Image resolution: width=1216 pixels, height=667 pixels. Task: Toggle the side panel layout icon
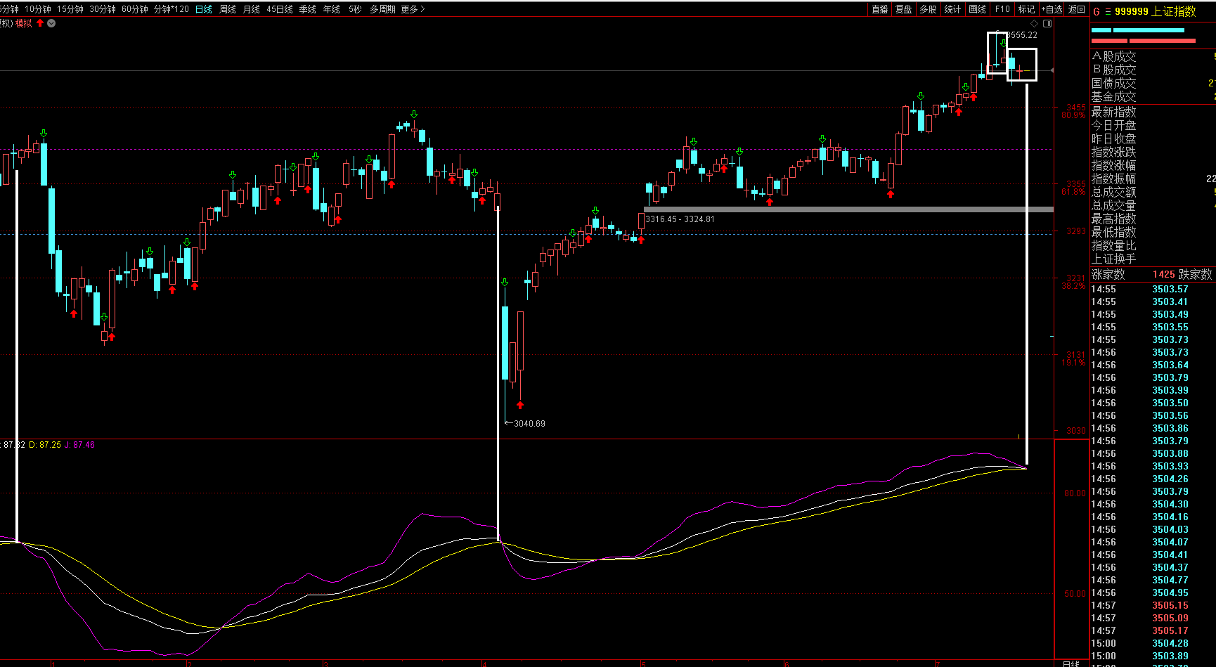point(1047,23)
